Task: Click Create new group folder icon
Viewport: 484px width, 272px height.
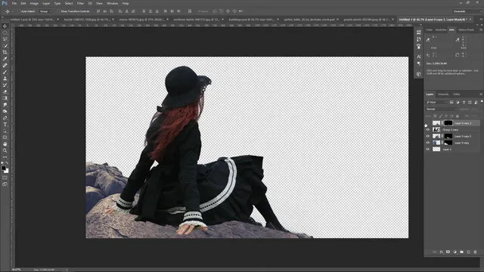Action: [x=461, y=252]
